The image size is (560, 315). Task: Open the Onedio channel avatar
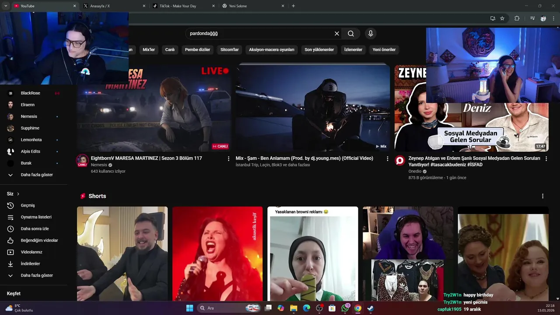400,161
